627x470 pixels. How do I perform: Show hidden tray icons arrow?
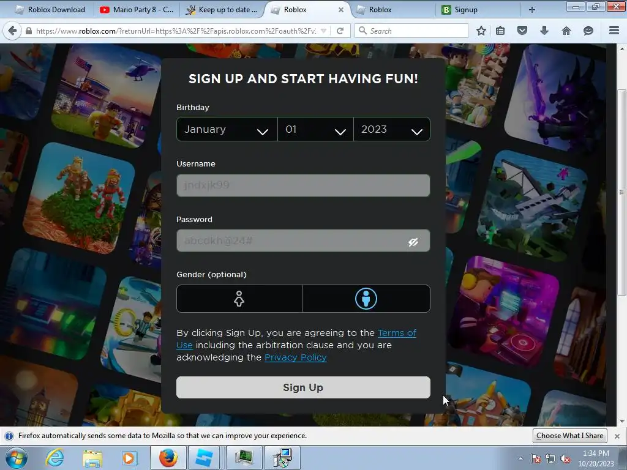(x=520, y=458)
